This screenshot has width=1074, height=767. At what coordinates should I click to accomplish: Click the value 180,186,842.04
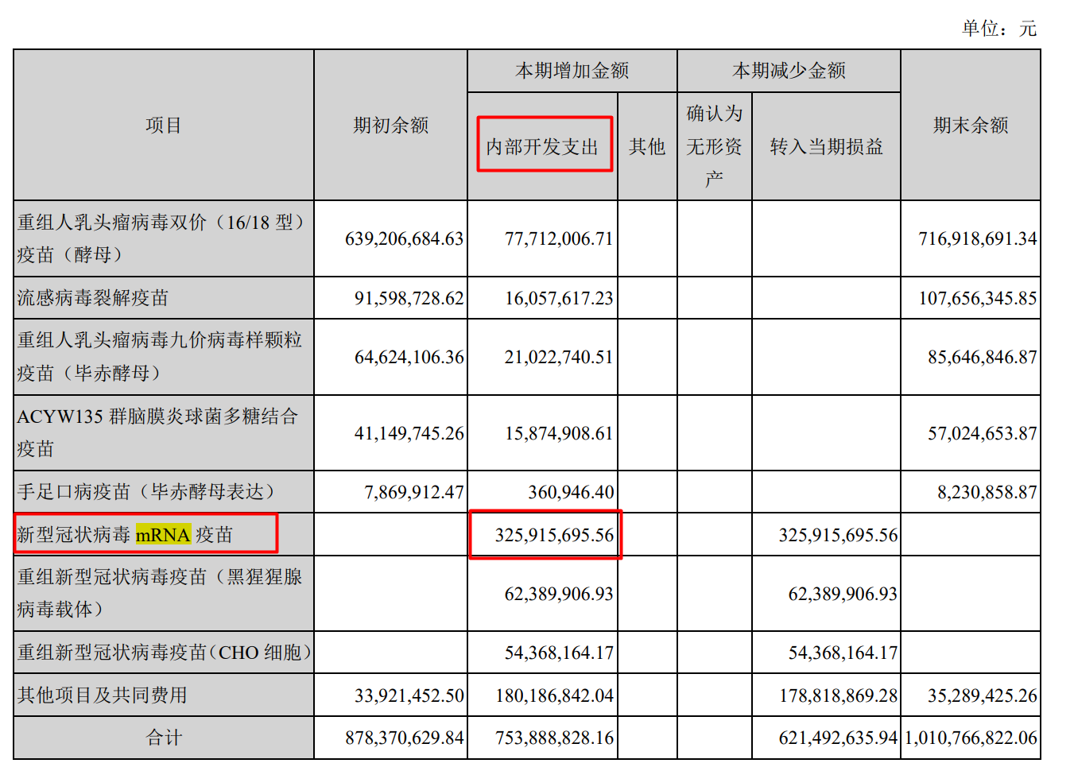(x=554, y=695)
